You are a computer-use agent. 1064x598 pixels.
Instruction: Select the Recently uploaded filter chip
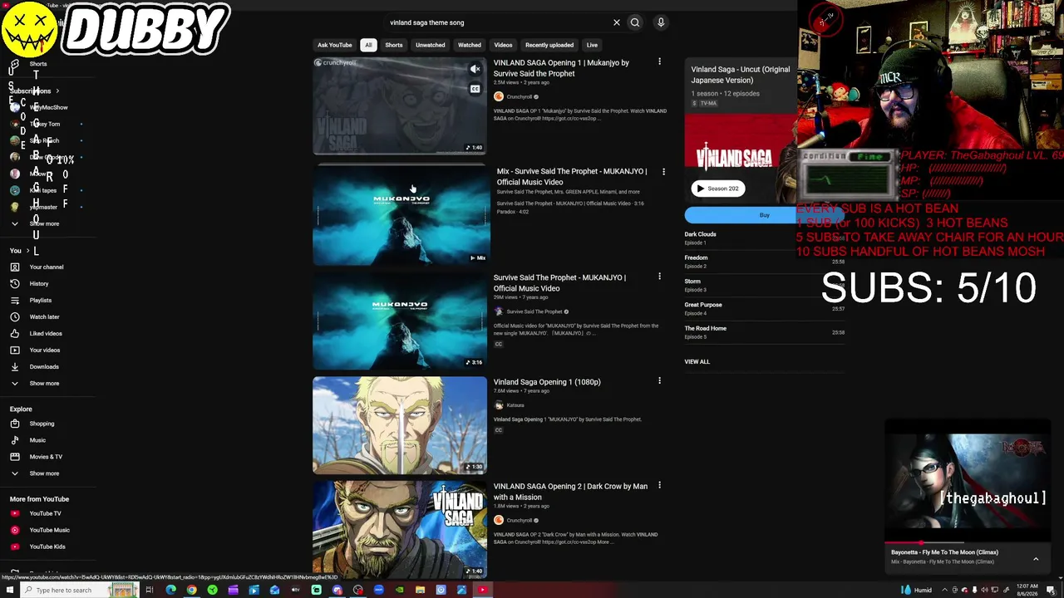point(549,45)
